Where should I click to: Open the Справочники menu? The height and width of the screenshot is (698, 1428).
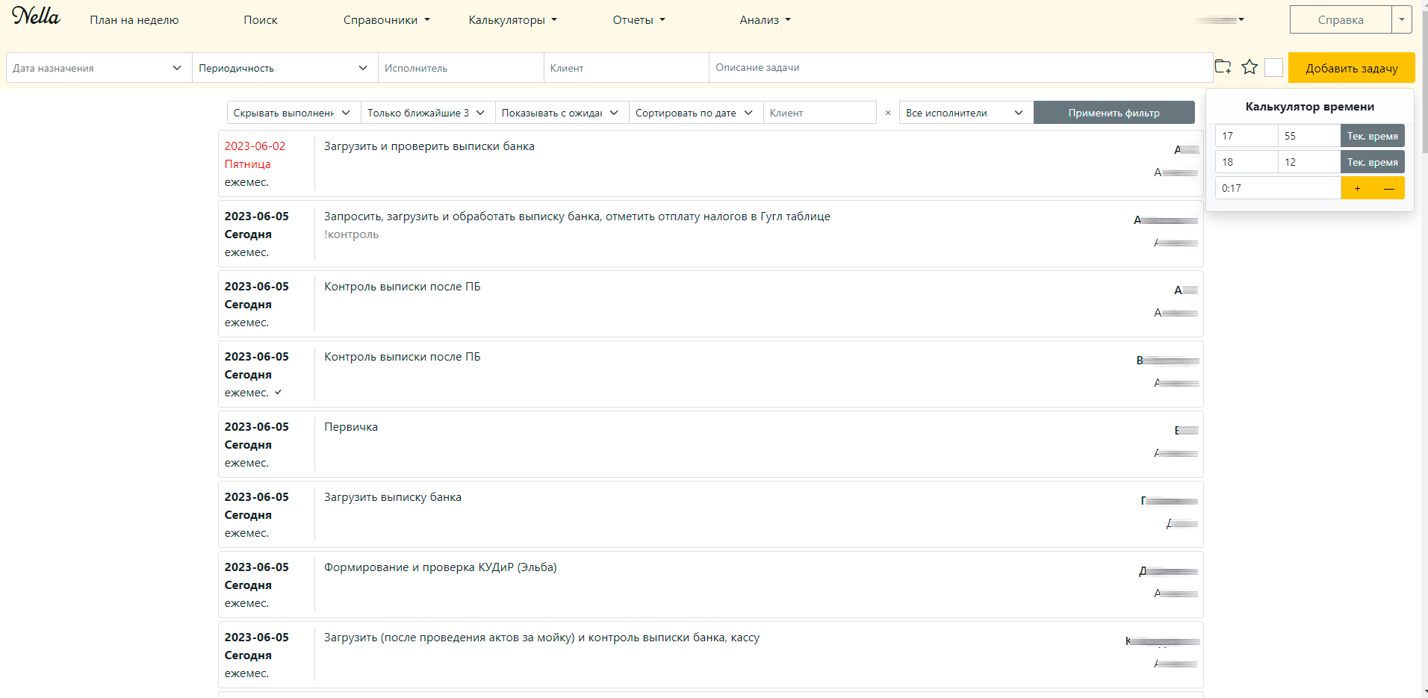pos(387,20)
